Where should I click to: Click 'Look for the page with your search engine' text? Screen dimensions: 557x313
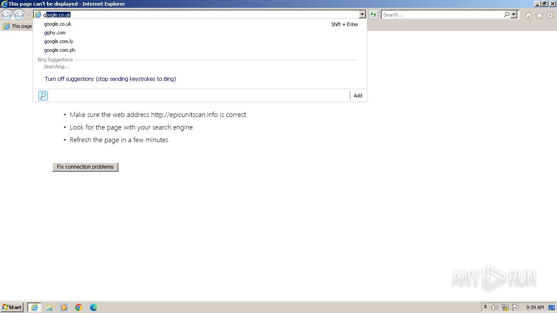tap(132, 127)
